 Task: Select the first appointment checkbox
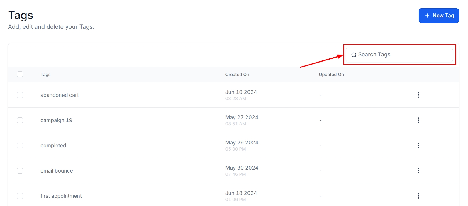pos(20,196)
